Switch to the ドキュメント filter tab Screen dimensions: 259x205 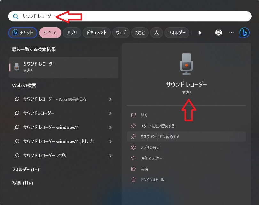point(97,33)
